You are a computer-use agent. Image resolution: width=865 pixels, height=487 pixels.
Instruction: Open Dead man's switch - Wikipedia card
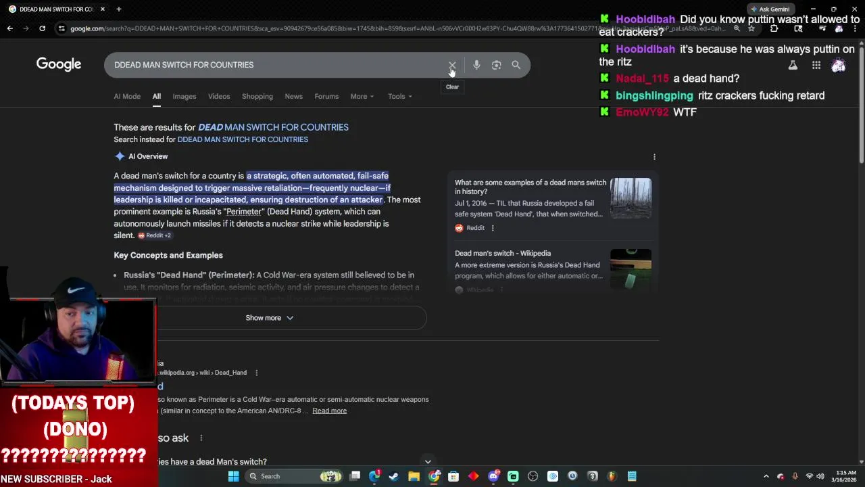(x=503, y=253)
